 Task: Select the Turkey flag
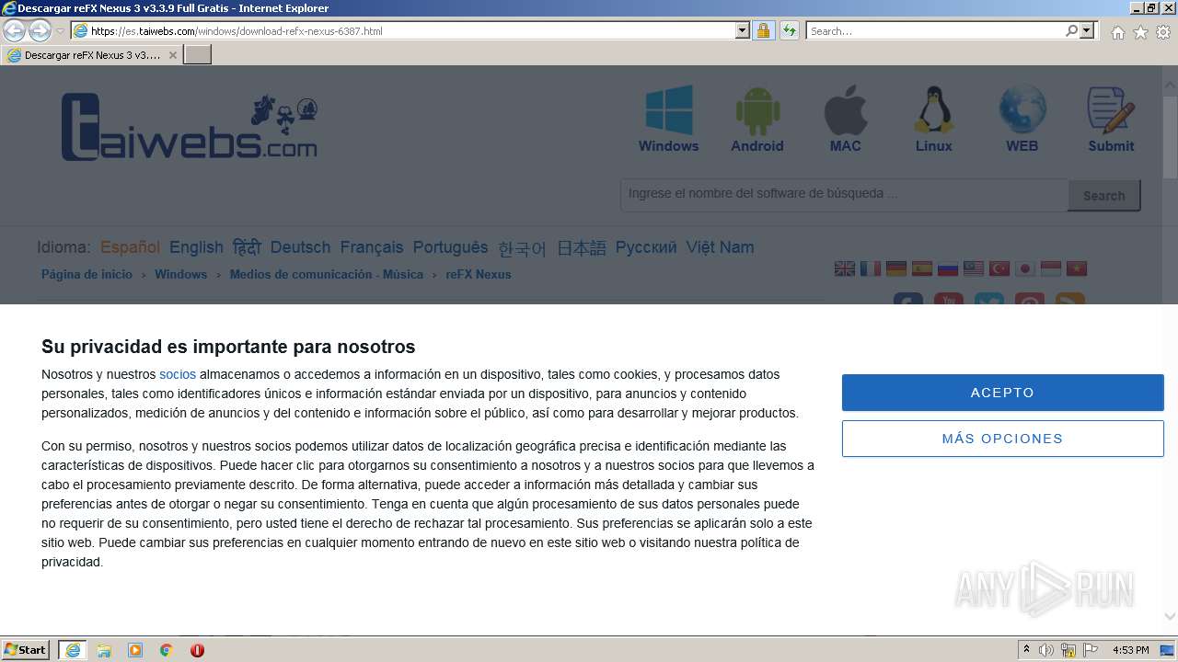tap(999, 268)
